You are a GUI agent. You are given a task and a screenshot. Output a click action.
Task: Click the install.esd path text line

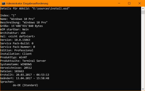click(x=35, y=8)
